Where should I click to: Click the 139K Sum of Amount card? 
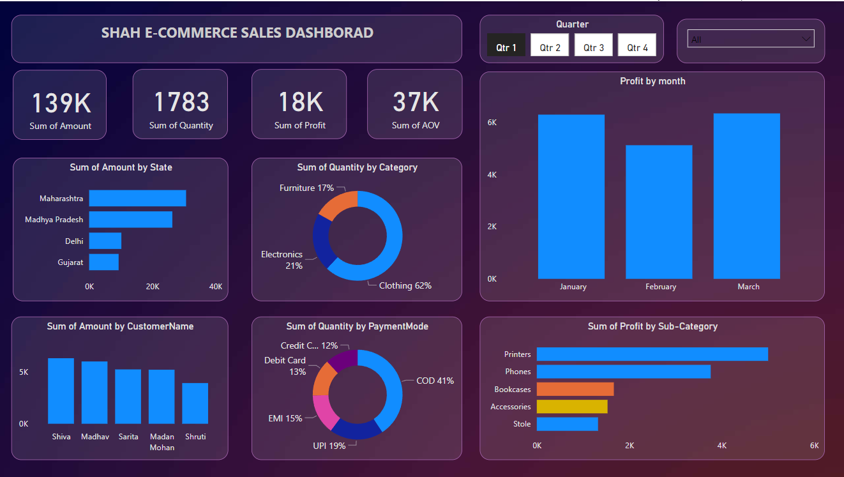(59, 104)
